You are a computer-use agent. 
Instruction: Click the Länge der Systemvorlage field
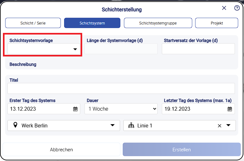coord(121,49)
